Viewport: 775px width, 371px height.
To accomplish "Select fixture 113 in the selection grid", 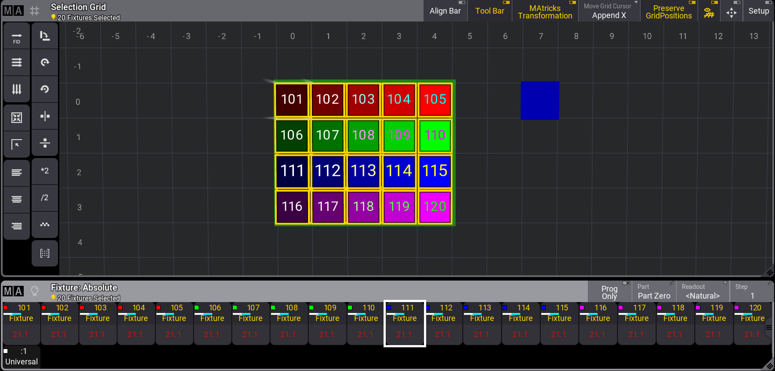I will [x=363, y=170].
